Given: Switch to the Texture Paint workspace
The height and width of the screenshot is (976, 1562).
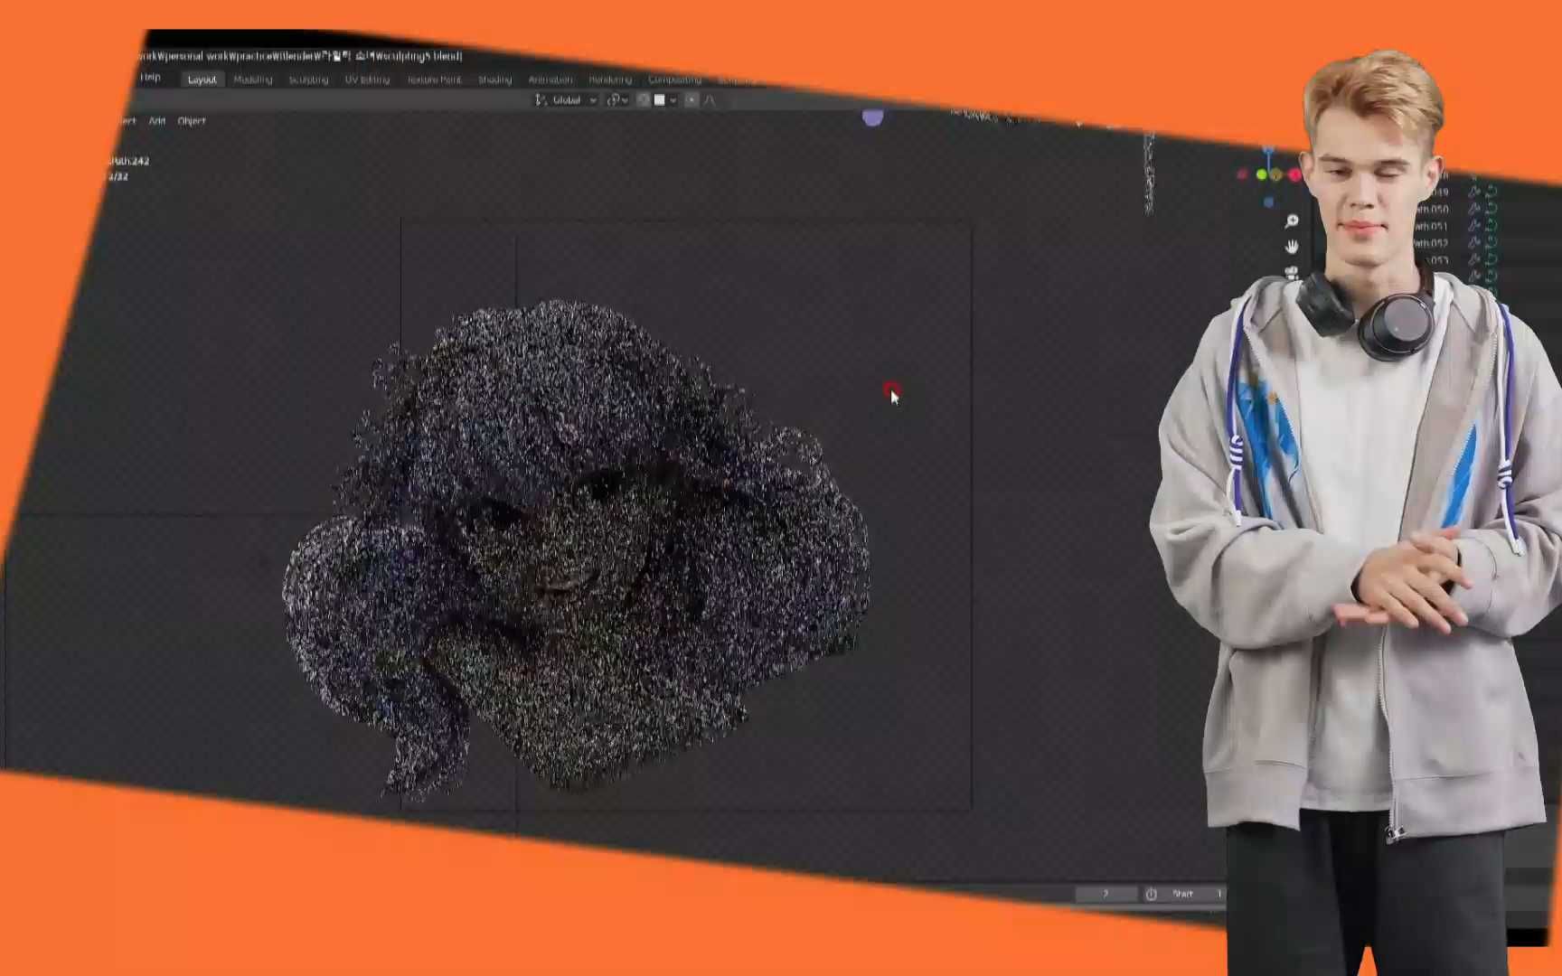Looking at the screenshot, I should tap(434, 80).
